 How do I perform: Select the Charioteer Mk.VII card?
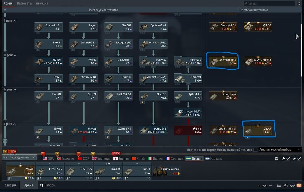pos(188,113)
